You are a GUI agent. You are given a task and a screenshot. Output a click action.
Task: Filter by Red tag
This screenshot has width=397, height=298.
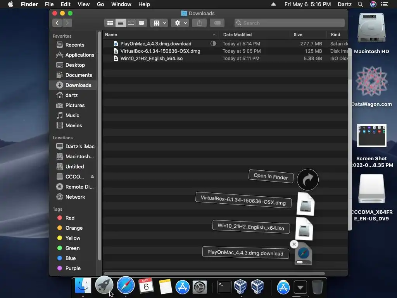pos(73,218)
